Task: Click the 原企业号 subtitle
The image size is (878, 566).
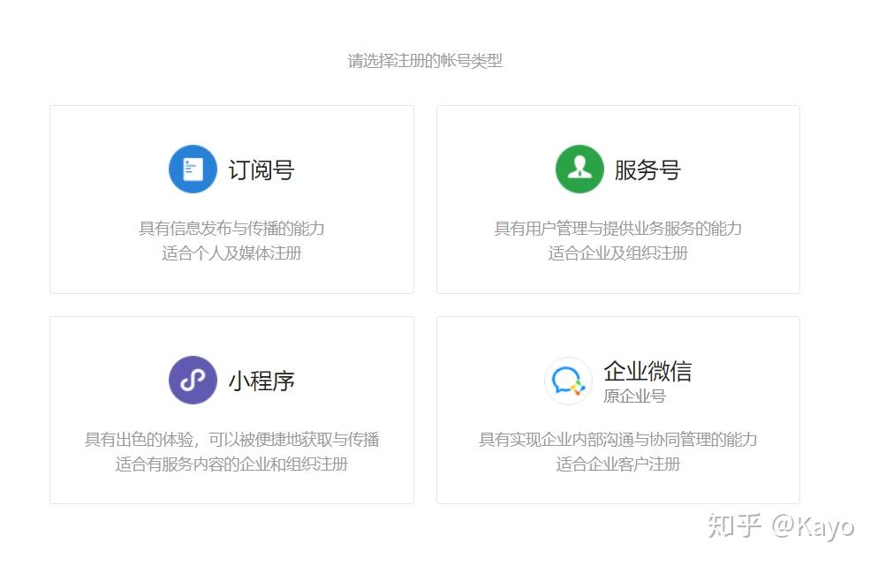Action: 634,396
